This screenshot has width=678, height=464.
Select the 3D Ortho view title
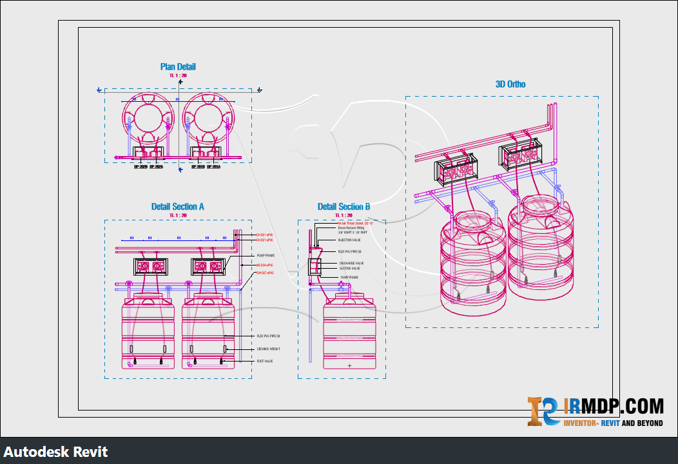pos(510,84)
